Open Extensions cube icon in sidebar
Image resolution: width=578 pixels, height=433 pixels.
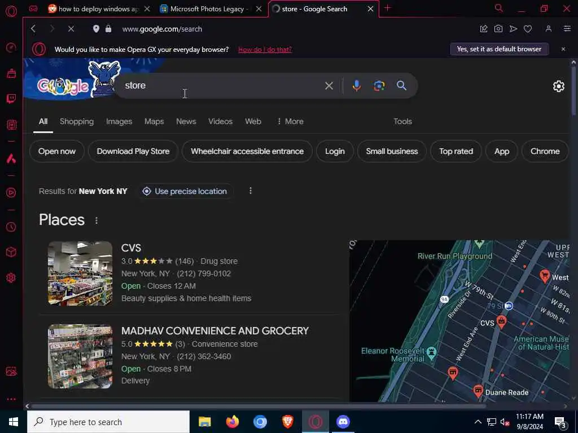[x=11, y=252]
